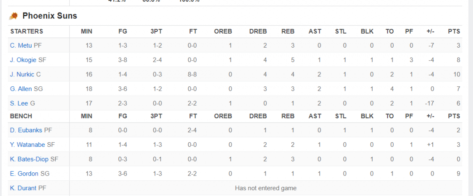473x196 pixels.
Task: Click E. Gordon player name
Action: (24, 173)
